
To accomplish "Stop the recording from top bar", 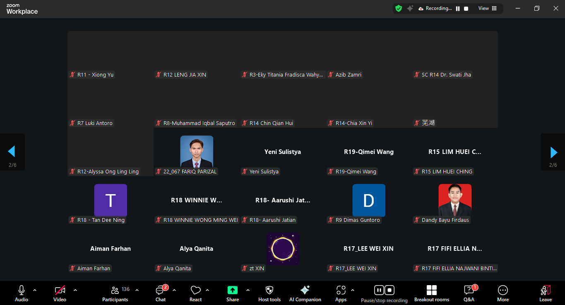I will (466, 9).
